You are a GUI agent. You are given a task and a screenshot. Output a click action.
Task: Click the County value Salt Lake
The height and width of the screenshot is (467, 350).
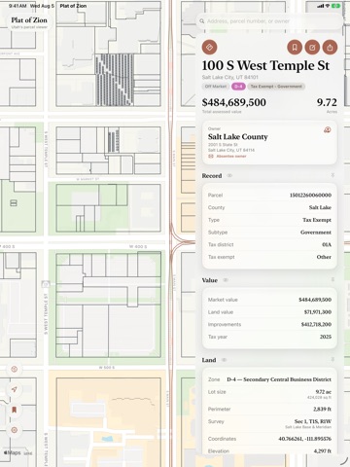(x=320, y=207)
